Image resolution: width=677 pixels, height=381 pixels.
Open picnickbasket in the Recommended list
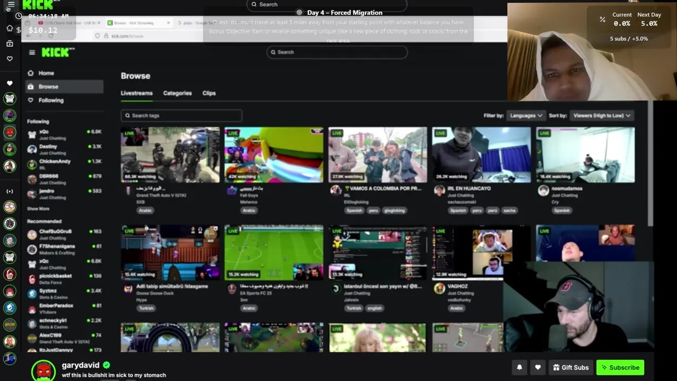[x=65, y=278]
